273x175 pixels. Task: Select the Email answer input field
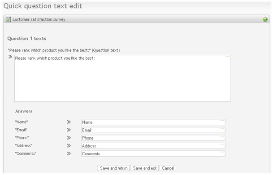click(x=153, y=130)
